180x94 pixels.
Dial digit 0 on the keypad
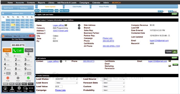[x=16, y=74]
